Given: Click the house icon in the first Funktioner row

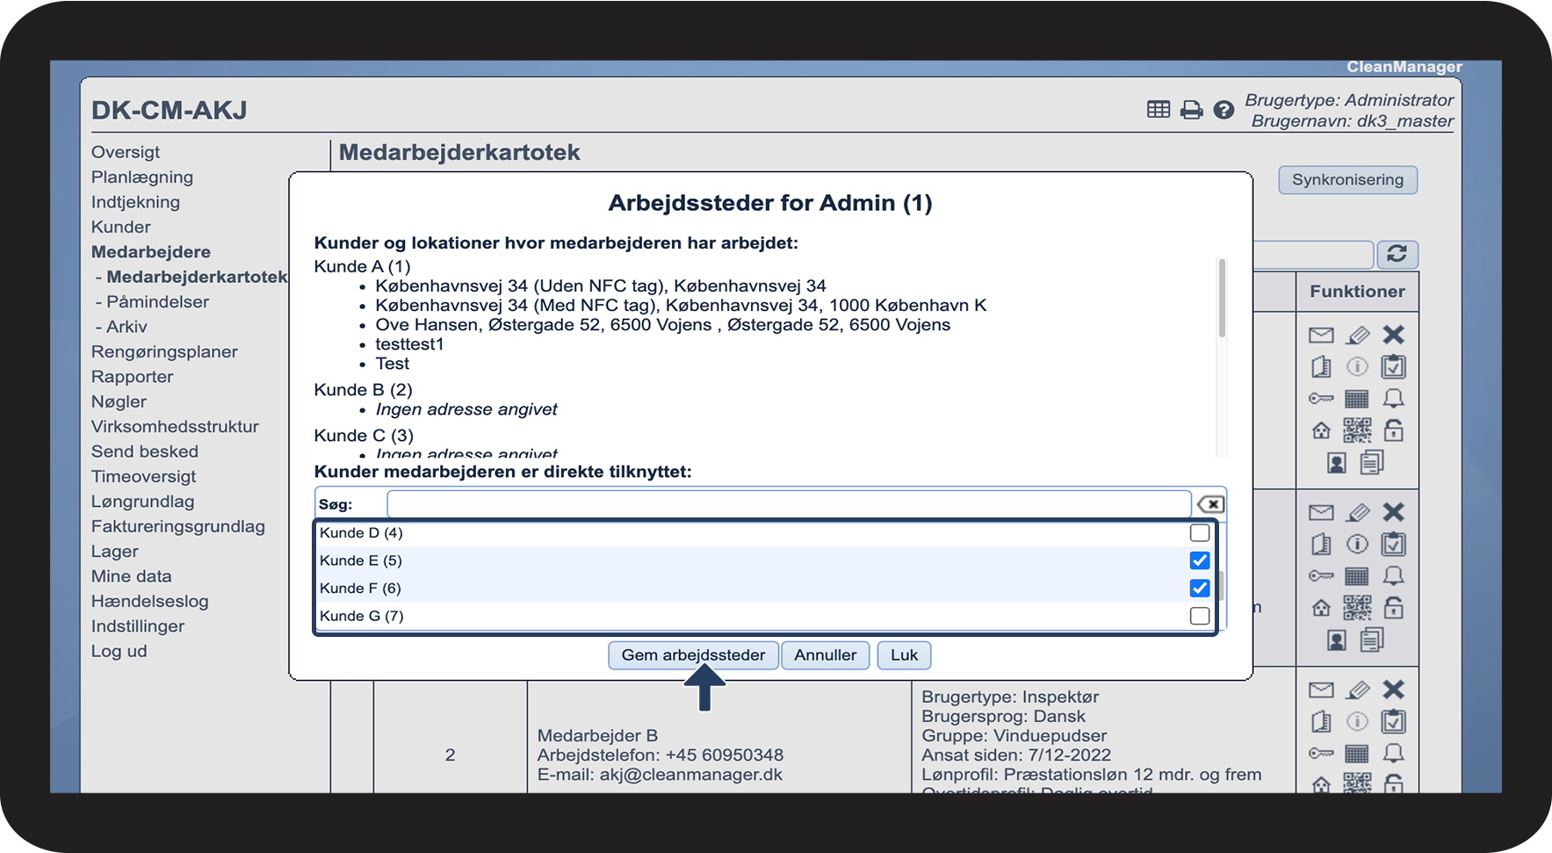Looking at the screenshot, I should click(x=1321, y=430).
